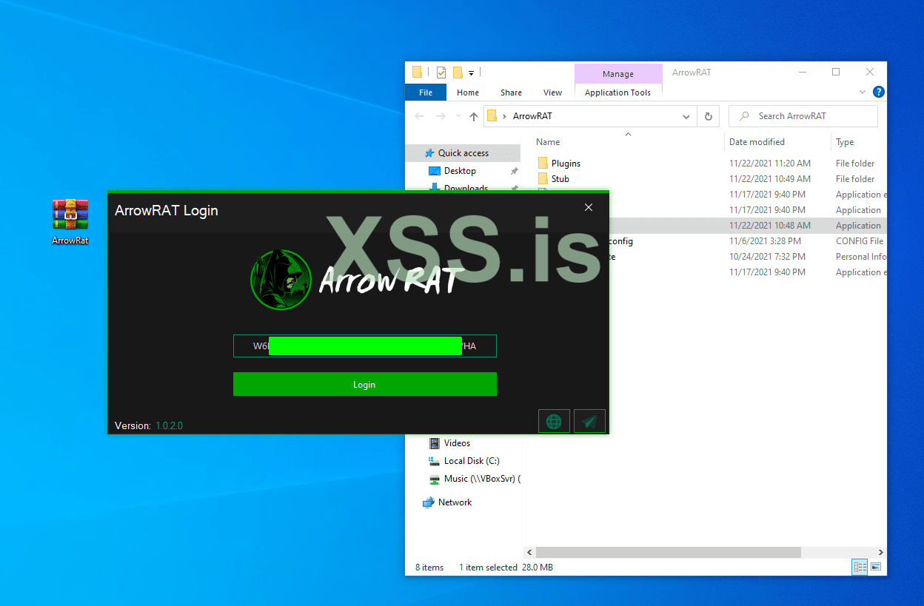Open Explorer Help question mark icon
The width and height of the screenshot is (924, 606).
[879, 92]
